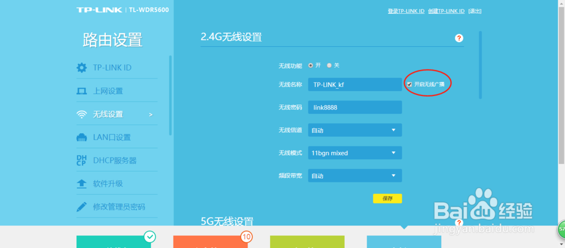Click the 5G无线设置 heading
This screenshot has width=565, height=248.
tap(227, 221)
